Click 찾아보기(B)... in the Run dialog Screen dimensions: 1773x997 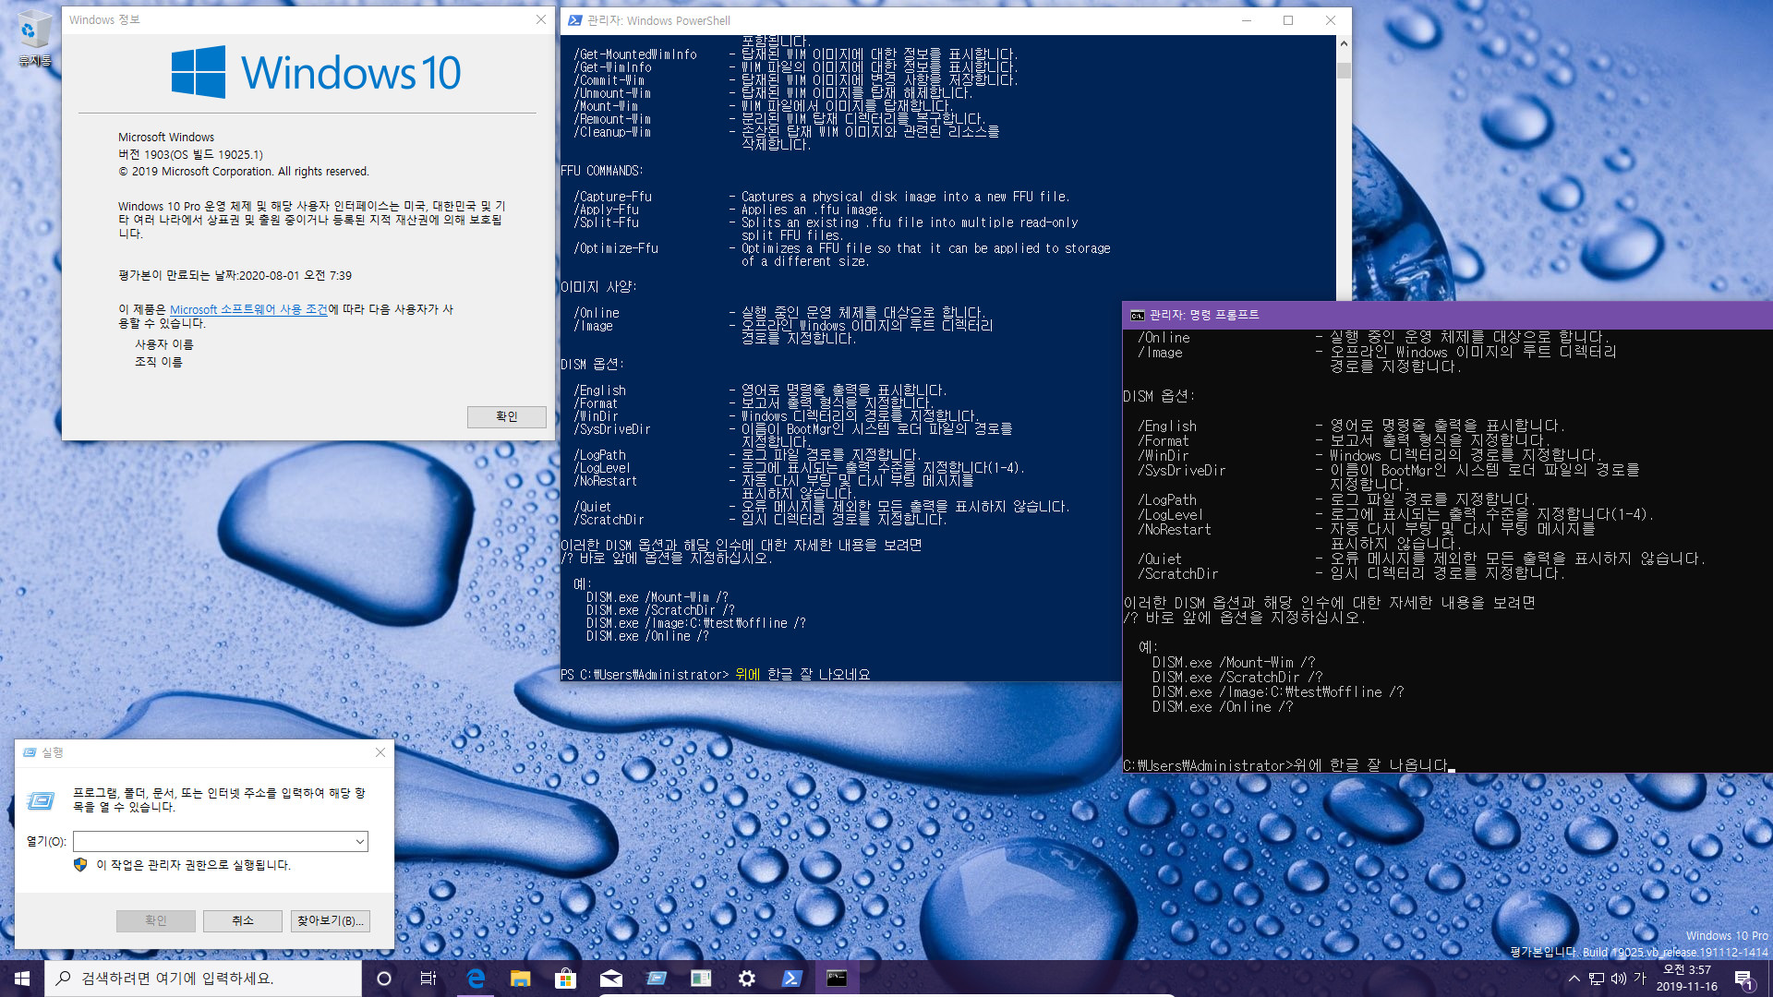(330, 920)
